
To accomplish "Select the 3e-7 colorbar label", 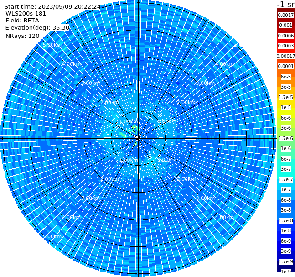I will [x=286, y=169].
